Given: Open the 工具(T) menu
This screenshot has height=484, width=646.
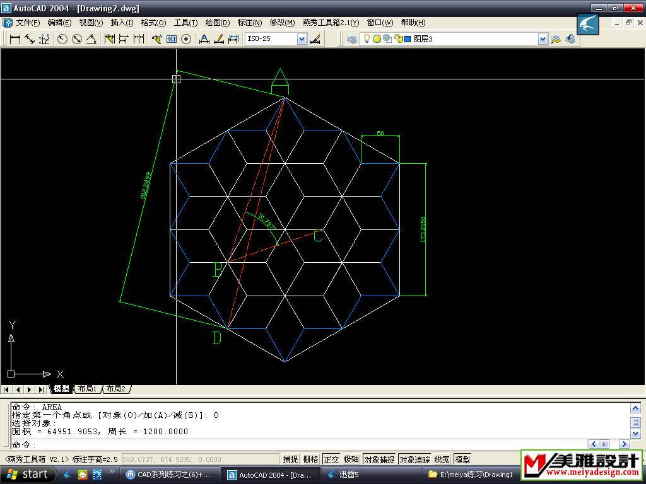Looking at the screenshot, I should point(186,23).
